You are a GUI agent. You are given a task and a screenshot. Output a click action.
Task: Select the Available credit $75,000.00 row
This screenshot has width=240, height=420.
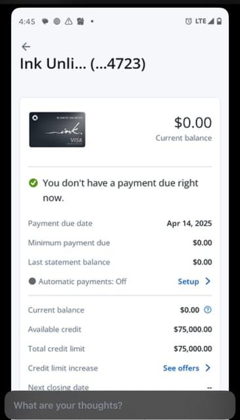point(120,329)
